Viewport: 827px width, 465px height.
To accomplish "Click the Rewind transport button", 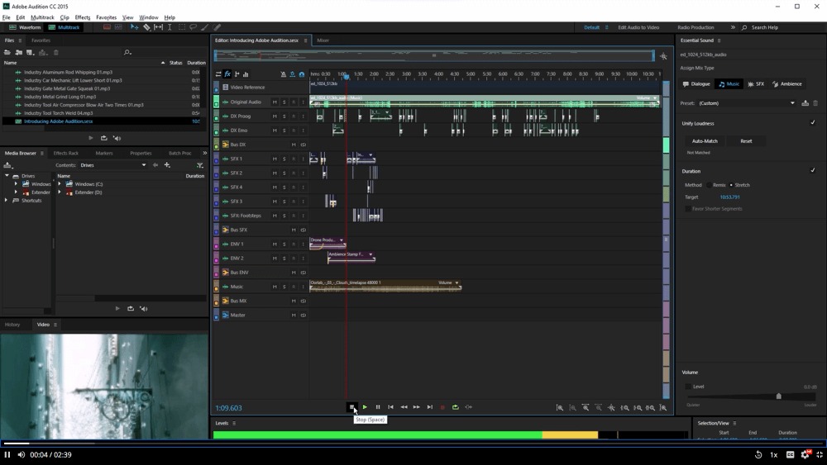I will coord(404,407).
